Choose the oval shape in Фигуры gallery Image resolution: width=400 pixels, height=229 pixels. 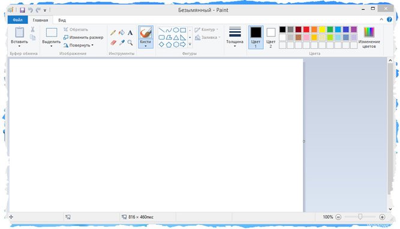point(176,30)
